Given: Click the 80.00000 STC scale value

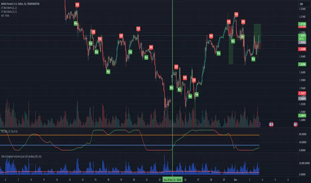Looking at the screenshot, I should click(x=303, y=134).
